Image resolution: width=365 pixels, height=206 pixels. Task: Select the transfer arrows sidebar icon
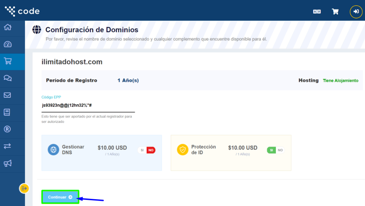pos(8,146)
